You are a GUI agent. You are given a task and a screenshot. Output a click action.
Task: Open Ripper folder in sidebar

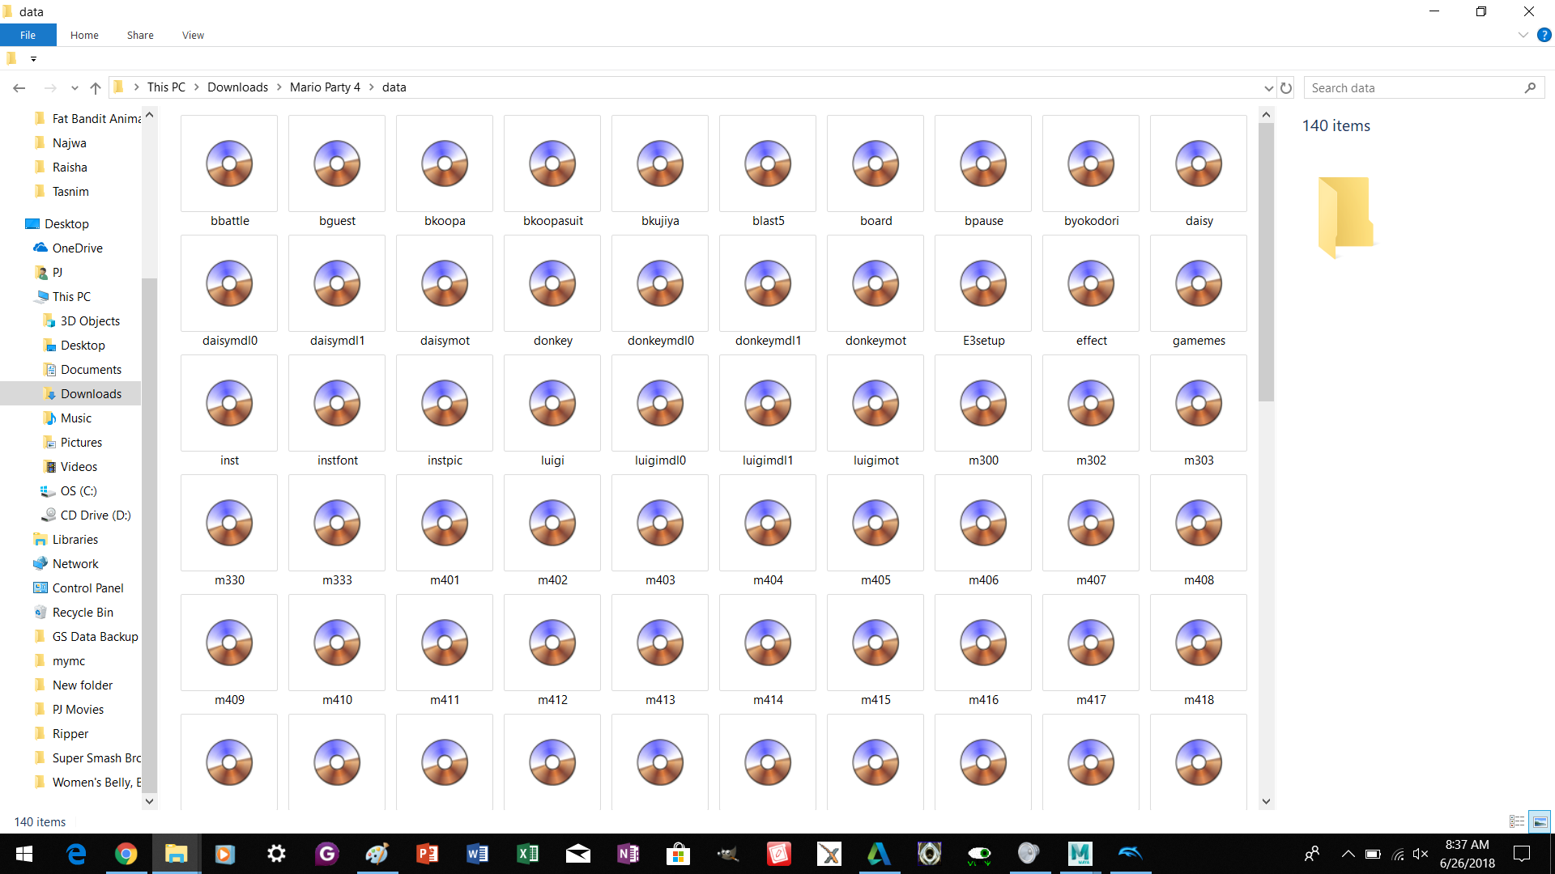click(x=70, y=734)
